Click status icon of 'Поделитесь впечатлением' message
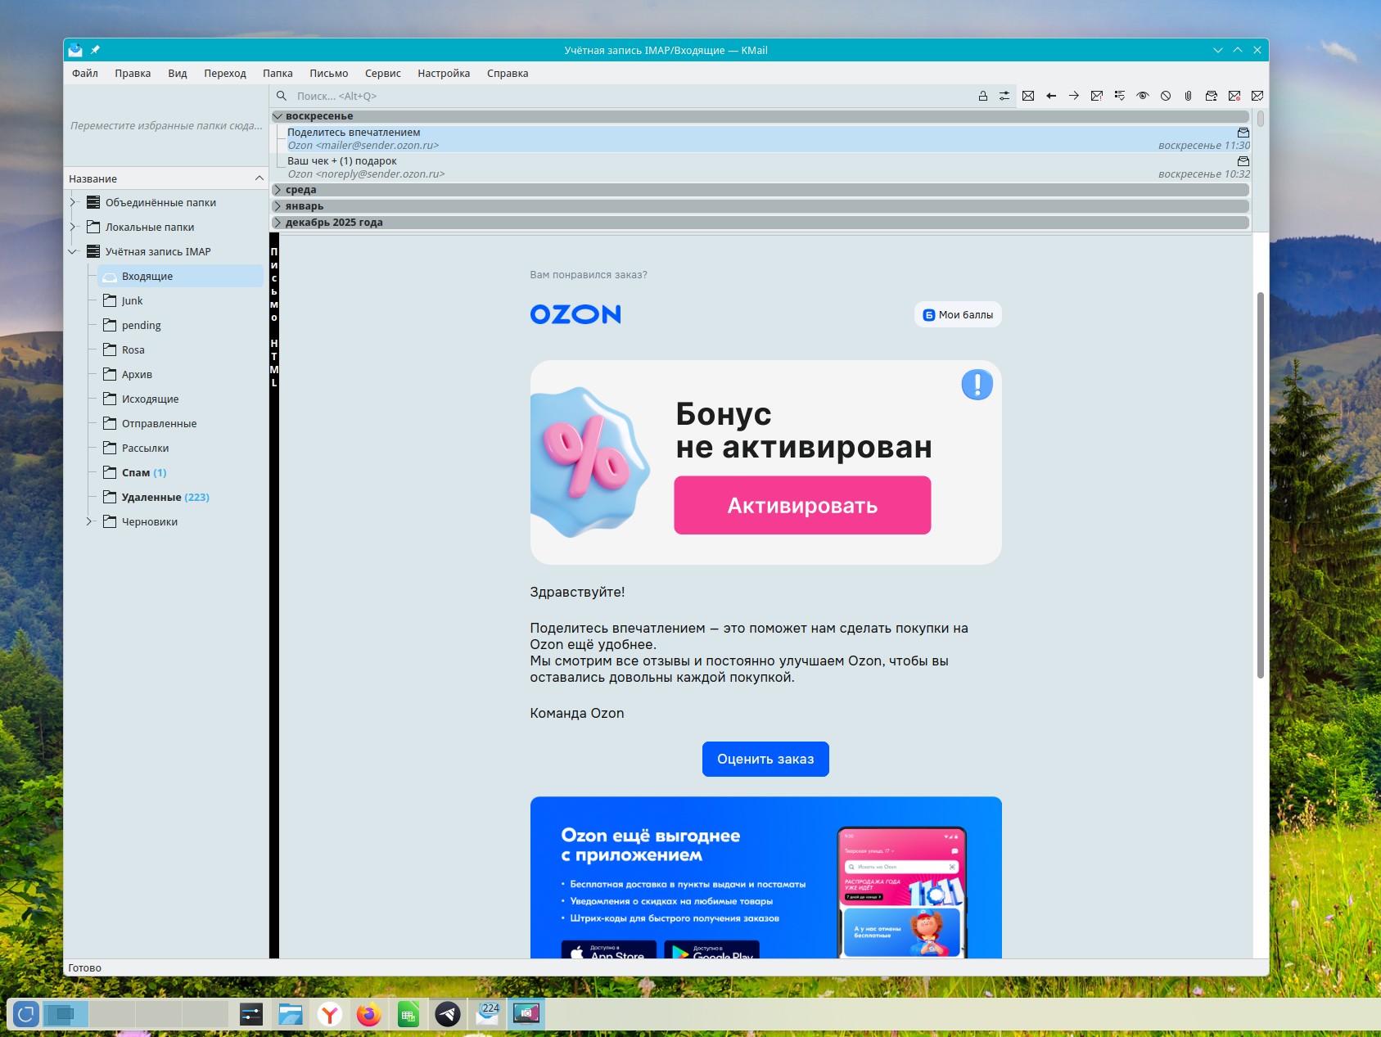The image size is (1381, 1037). (x=1243, y=133)
